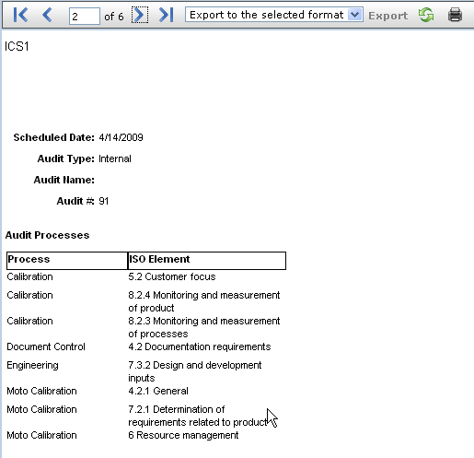
Task: Select 7.2.1 Determination of requirements cell
Action: tap(198, 416)
